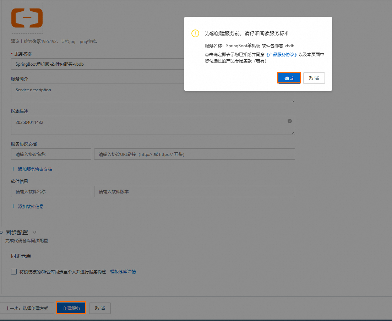Click the resize handle of 服务简介 text area
392x321 pixels.
pos(293,100)
